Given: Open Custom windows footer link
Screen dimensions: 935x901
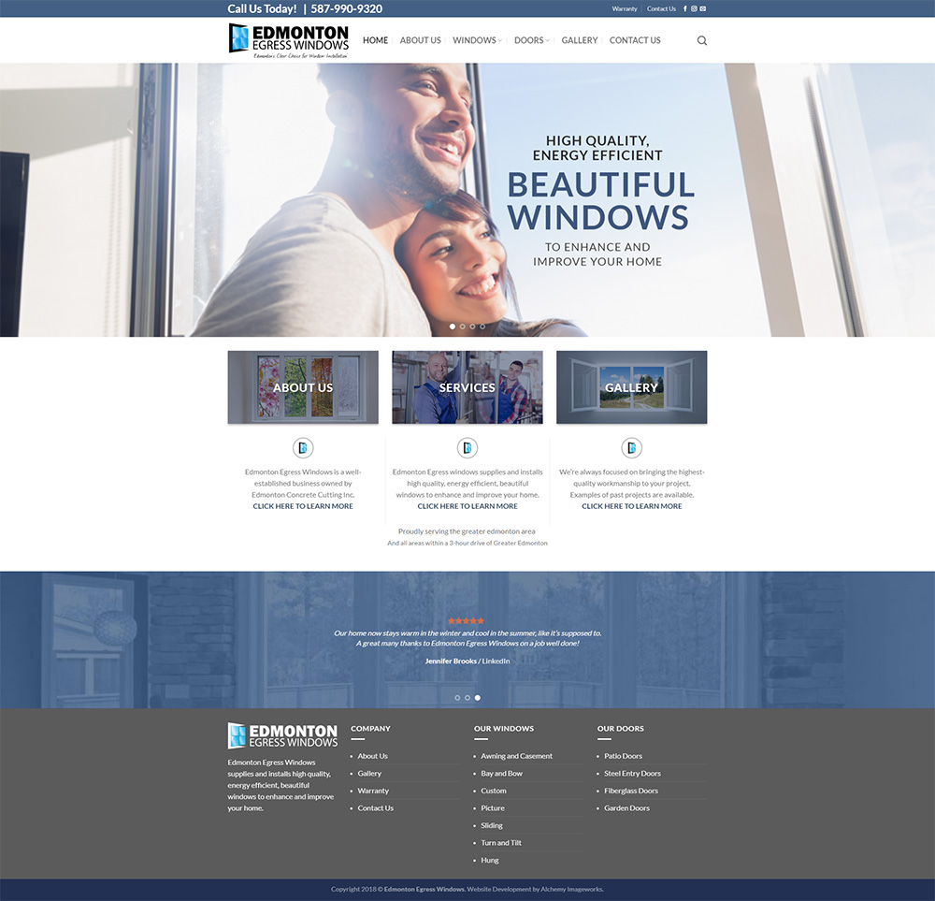Looking at the screenshot, I should click(x=494, y=791).
